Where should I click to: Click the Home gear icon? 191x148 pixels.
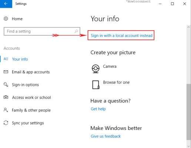pos(6,19)
